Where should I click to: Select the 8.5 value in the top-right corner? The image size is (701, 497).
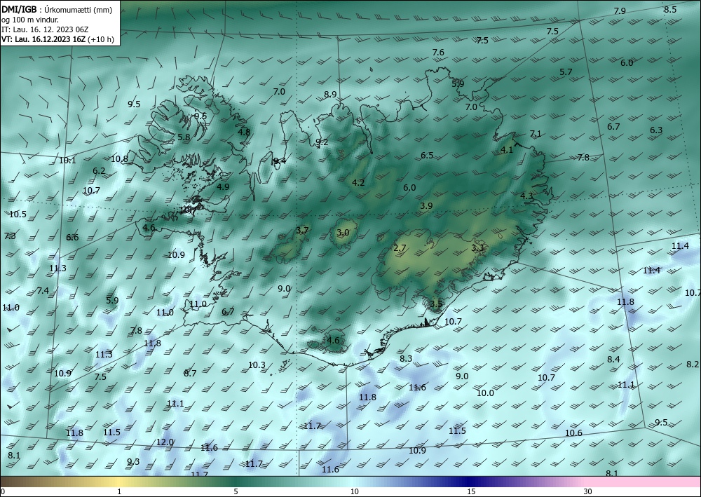[x=669, y=9]
